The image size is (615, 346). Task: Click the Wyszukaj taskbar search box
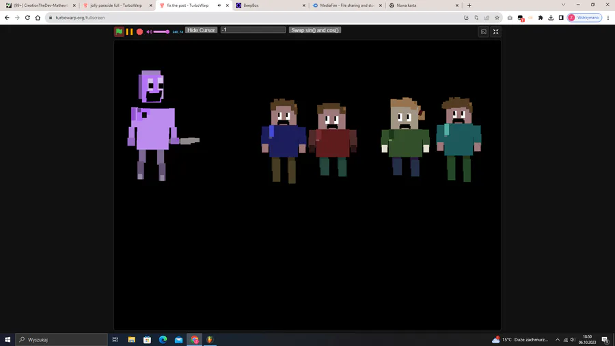pyautogui.click(x=61, y=340)
